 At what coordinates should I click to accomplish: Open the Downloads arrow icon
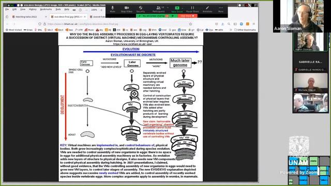coord(222,24)
